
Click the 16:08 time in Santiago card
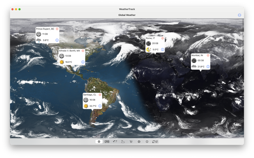pos(92,100)
